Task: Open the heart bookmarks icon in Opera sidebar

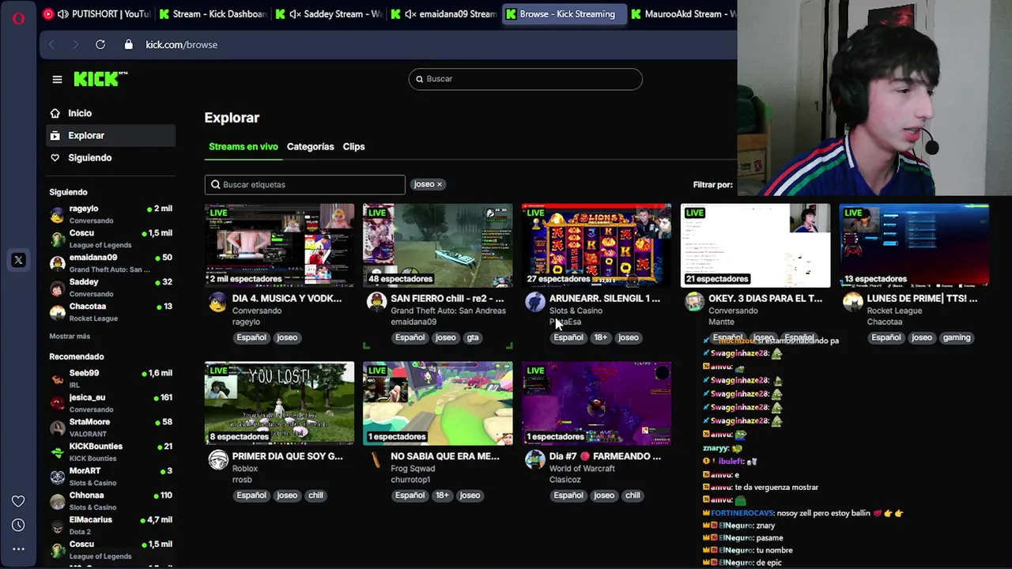Action: click(x=18, y=500)
